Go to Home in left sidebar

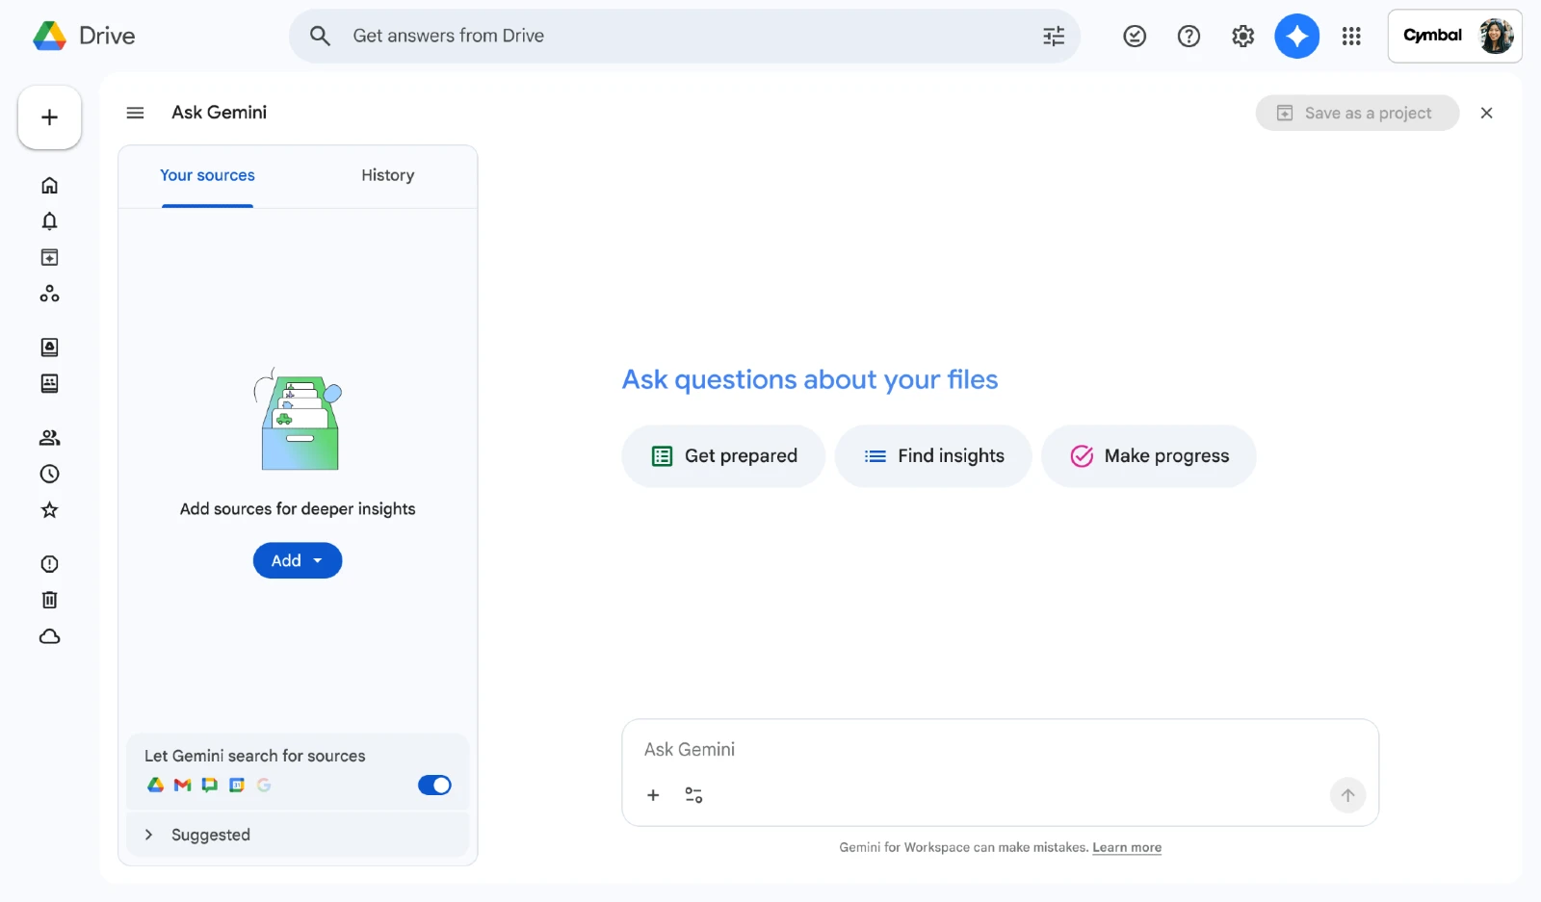50,185
